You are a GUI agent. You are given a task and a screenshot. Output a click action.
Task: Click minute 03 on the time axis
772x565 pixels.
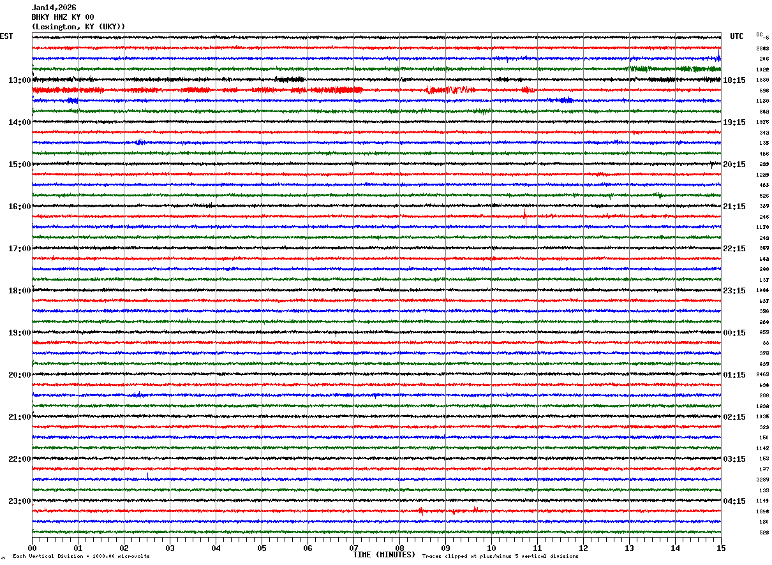pos(170,548)
